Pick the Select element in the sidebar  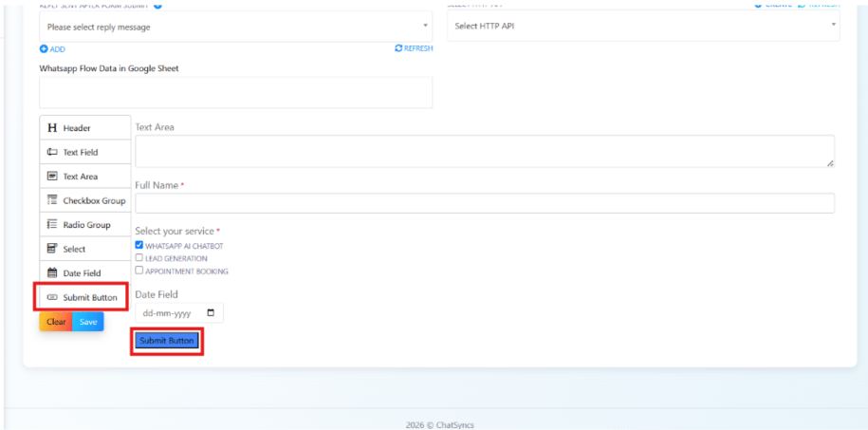tap(85, 249)
